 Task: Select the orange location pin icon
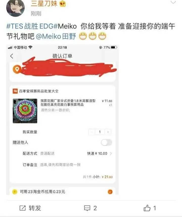[17, 69]
